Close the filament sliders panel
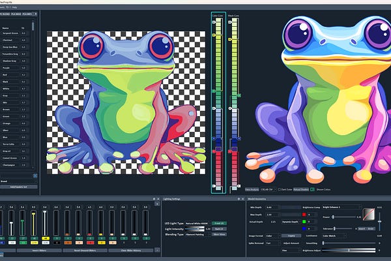391x261 pixels. (x=158, y=199)
